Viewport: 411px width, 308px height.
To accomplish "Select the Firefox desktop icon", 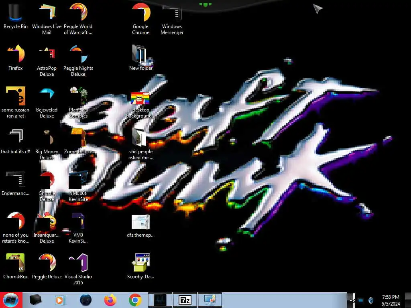I will (16, 58).
